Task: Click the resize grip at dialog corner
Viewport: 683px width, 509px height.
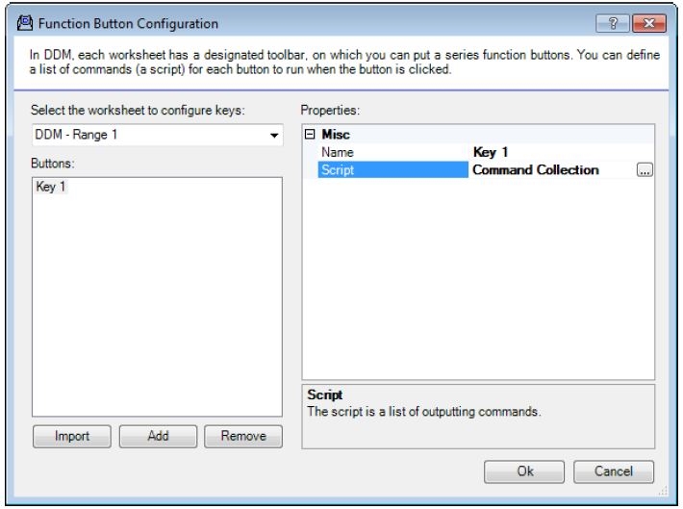Action: tap(663, 491)
